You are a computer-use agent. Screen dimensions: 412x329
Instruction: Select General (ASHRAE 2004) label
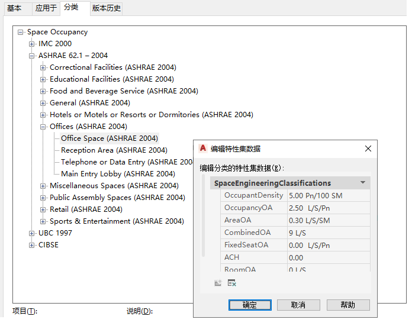click(90, 103)
